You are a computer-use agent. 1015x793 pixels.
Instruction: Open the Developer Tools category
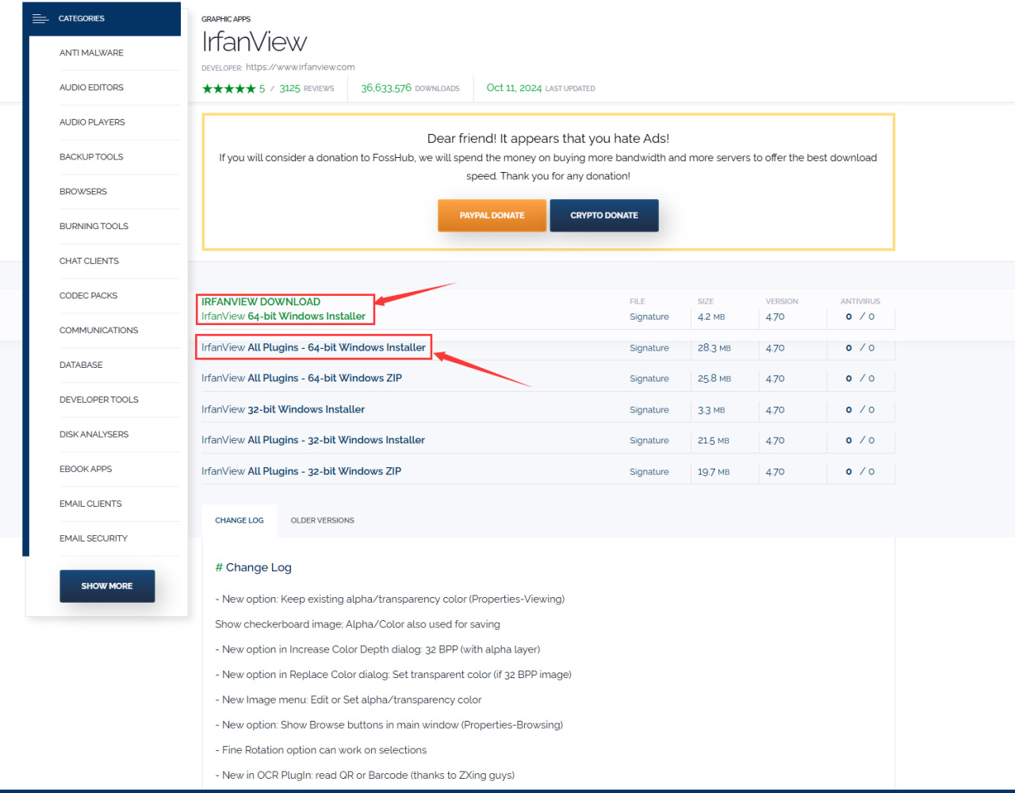pyautogui.click(x=99, y=400)
